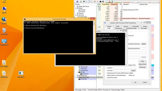Sort by the Private Bytes column header

106,4
